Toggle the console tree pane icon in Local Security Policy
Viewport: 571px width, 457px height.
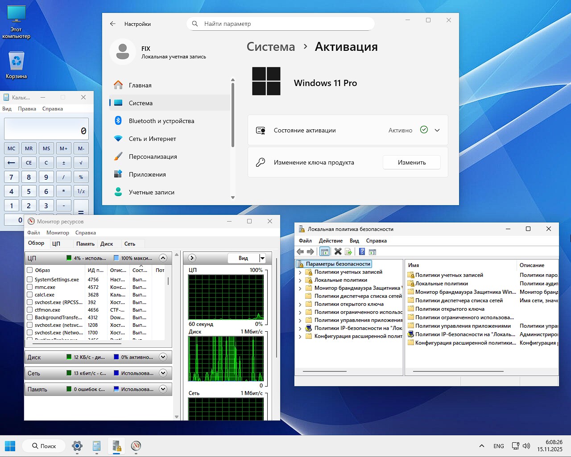(324, 251)
